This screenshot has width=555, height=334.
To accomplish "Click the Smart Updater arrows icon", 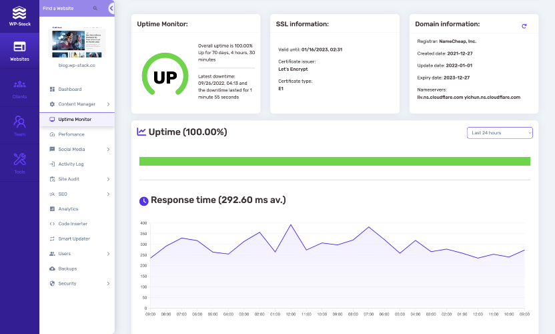I will [x=53, y=239].
